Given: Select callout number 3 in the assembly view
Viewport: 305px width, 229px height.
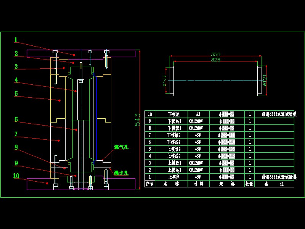Looking at the screenshot, I should point(16,66).
